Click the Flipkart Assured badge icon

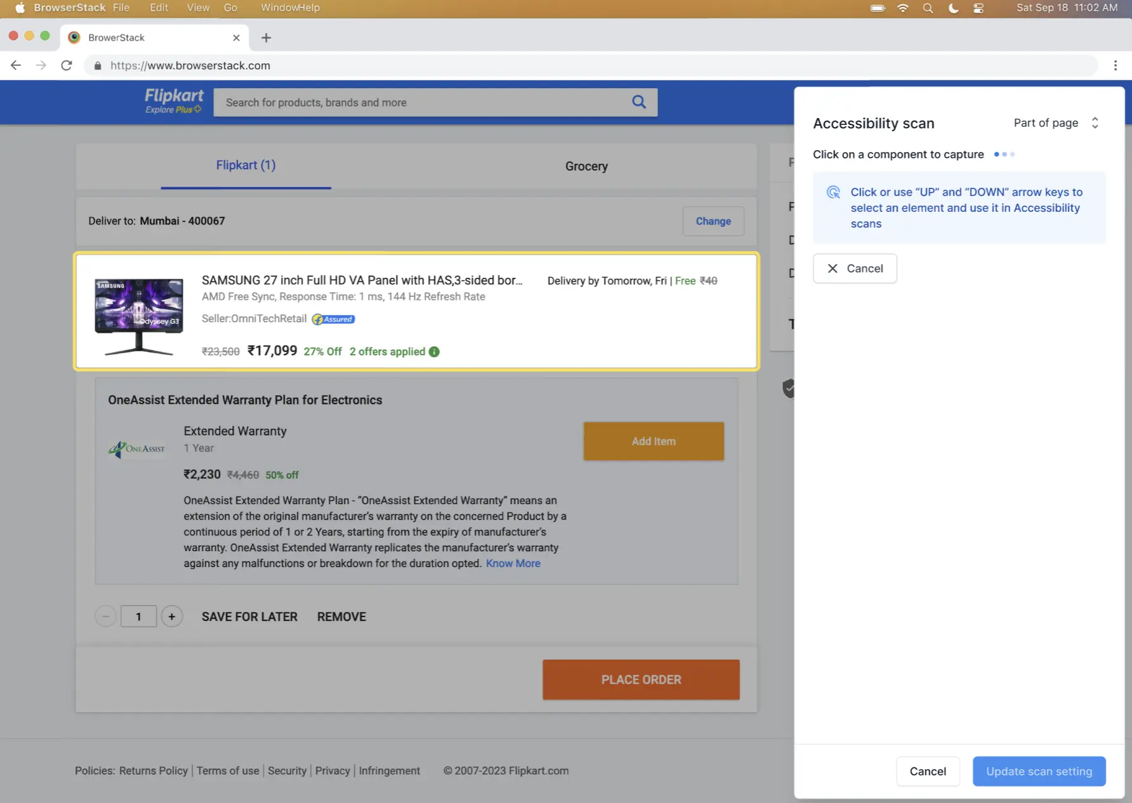click(332, 319)
